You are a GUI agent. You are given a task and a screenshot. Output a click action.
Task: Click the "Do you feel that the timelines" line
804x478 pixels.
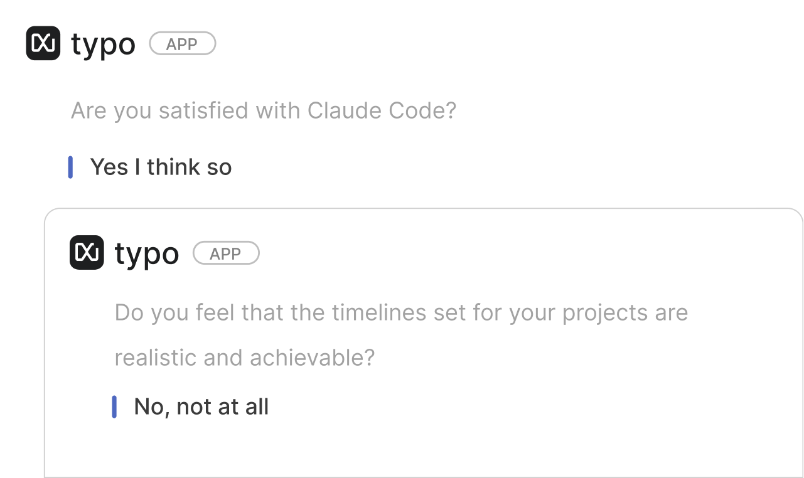(x=401, y=312)
